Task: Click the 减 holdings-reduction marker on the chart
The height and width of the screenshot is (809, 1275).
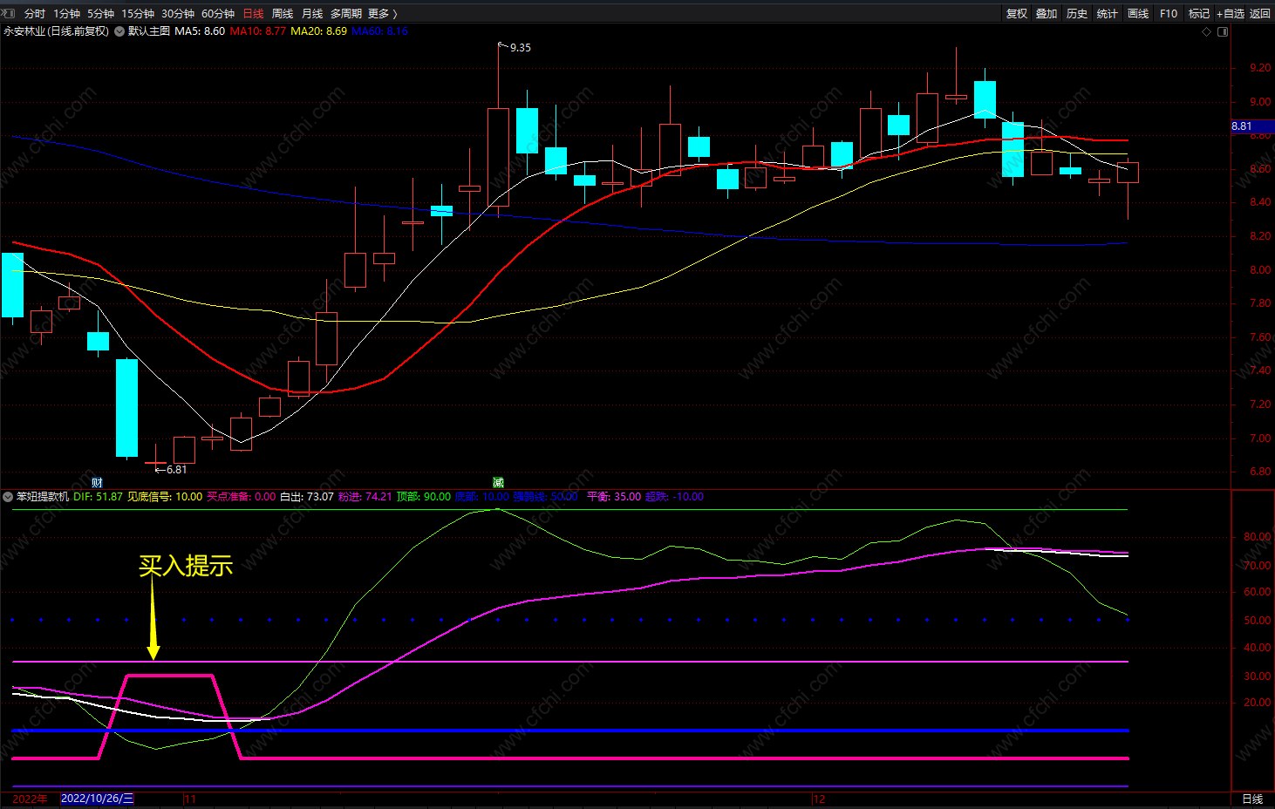Action: click(x=498, y=482)
